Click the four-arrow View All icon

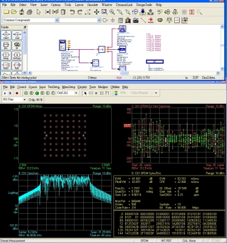point(97,12)
